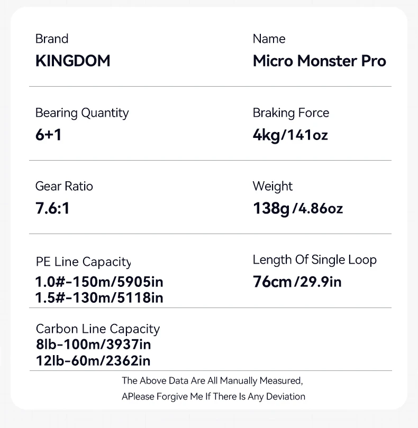
Task: Click the PE Line Capacity heading
Action: [x=83, y=262]
